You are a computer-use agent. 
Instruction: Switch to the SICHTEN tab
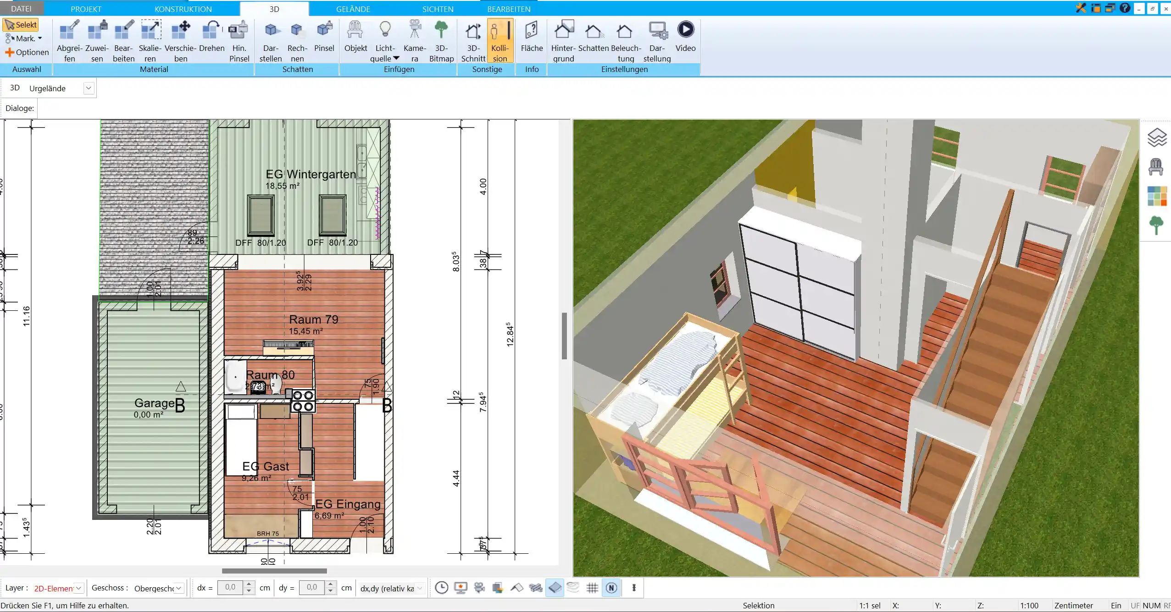tap(438, 9)
